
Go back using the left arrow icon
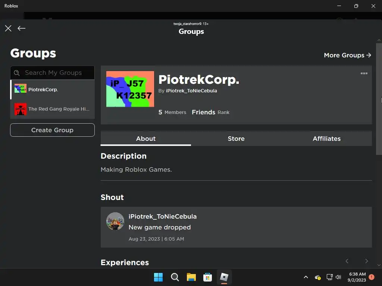click(x=21, y=28)
